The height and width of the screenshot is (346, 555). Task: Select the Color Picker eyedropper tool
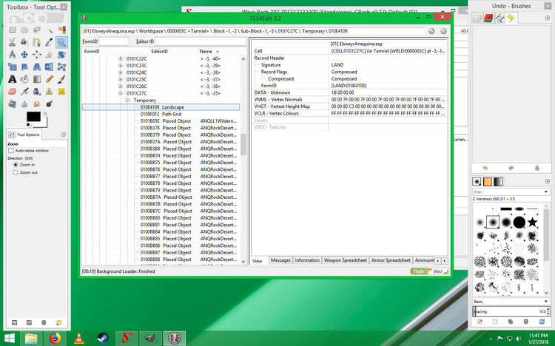tap(49, 42)
